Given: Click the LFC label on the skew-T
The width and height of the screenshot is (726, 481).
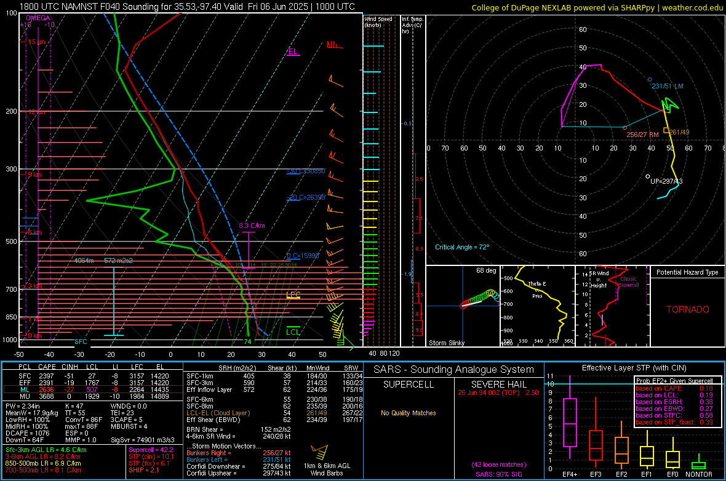Looking at the screenshot, I should (293, 295).
